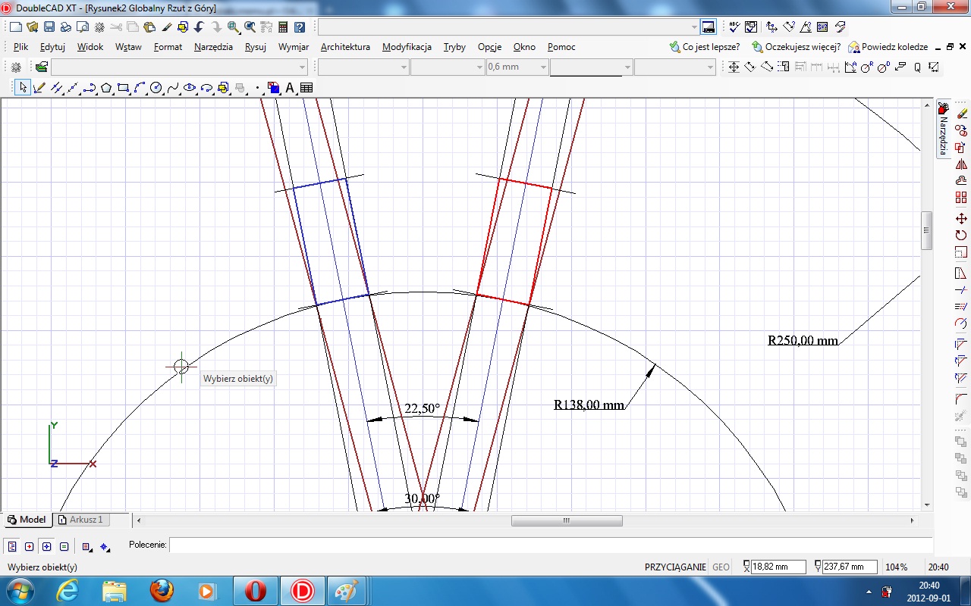Open the 0,6 mm line width dropdown
This screenshot has width=971, height=606.
[x=542, y=67]
